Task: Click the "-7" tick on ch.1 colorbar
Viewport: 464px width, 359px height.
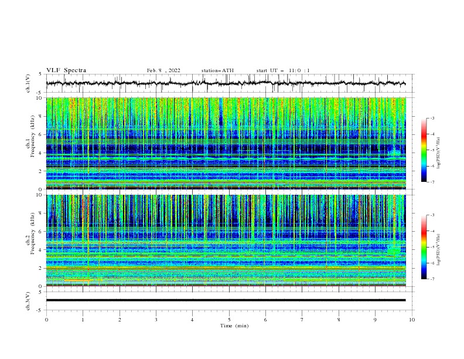Action: point(432,182)
